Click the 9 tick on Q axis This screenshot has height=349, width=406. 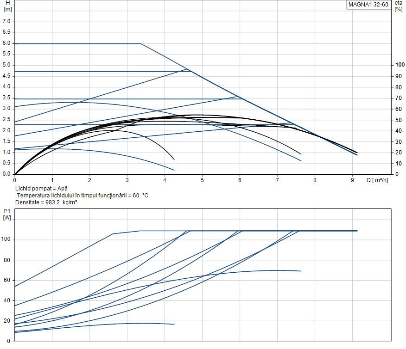tap(352, 180)
